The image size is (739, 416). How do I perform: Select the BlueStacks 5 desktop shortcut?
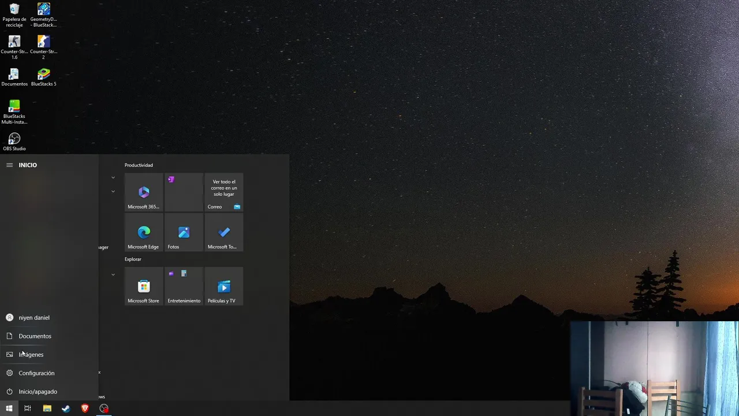pyautogui.click(x=43, y=77)
